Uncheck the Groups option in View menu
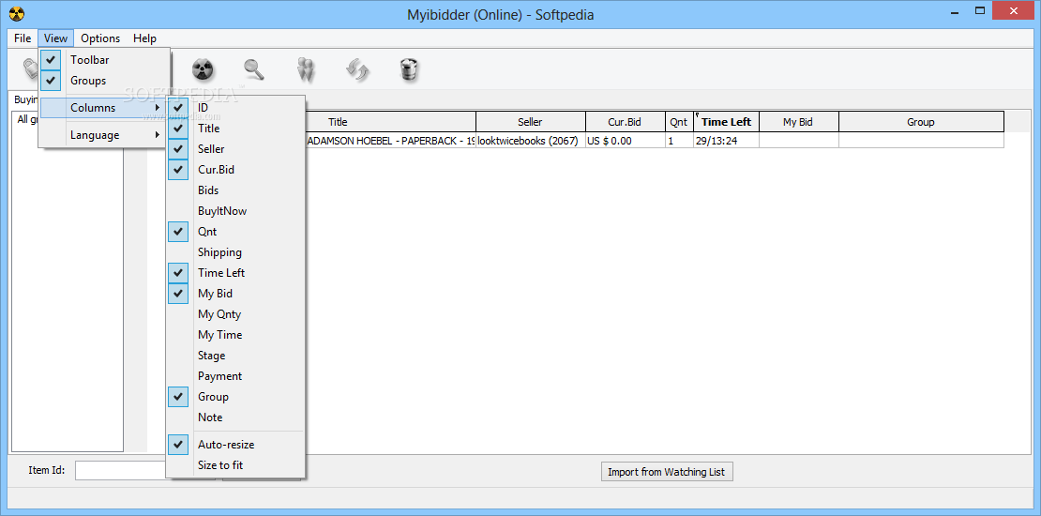The width and height of the screenshot is (1041, 516). coord(105,81)
